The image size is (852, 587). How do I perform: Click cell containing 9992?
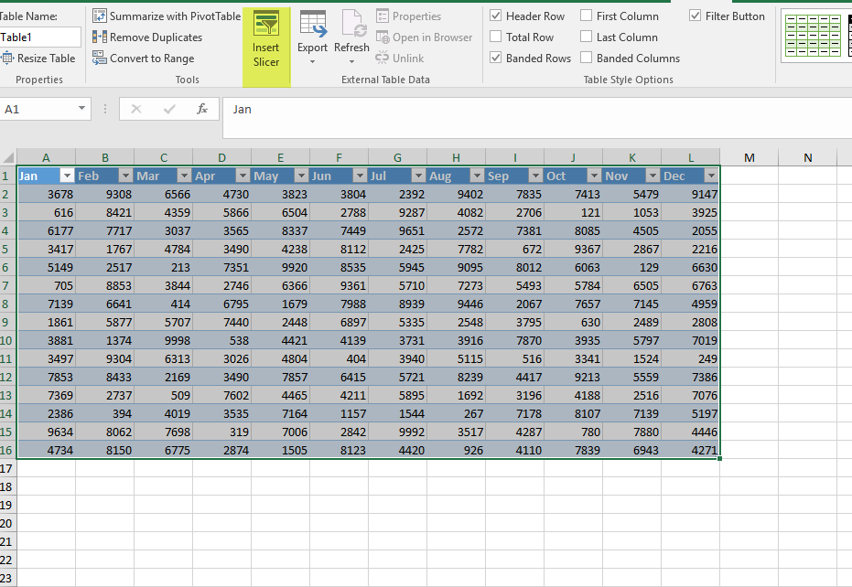point(398,432)
